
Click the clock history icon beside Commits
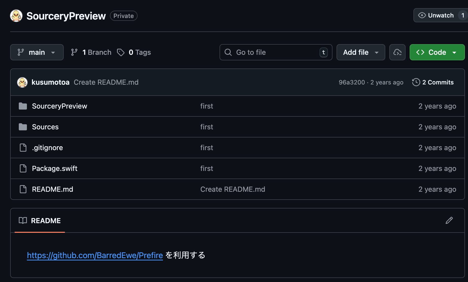[x=416, y=82]
